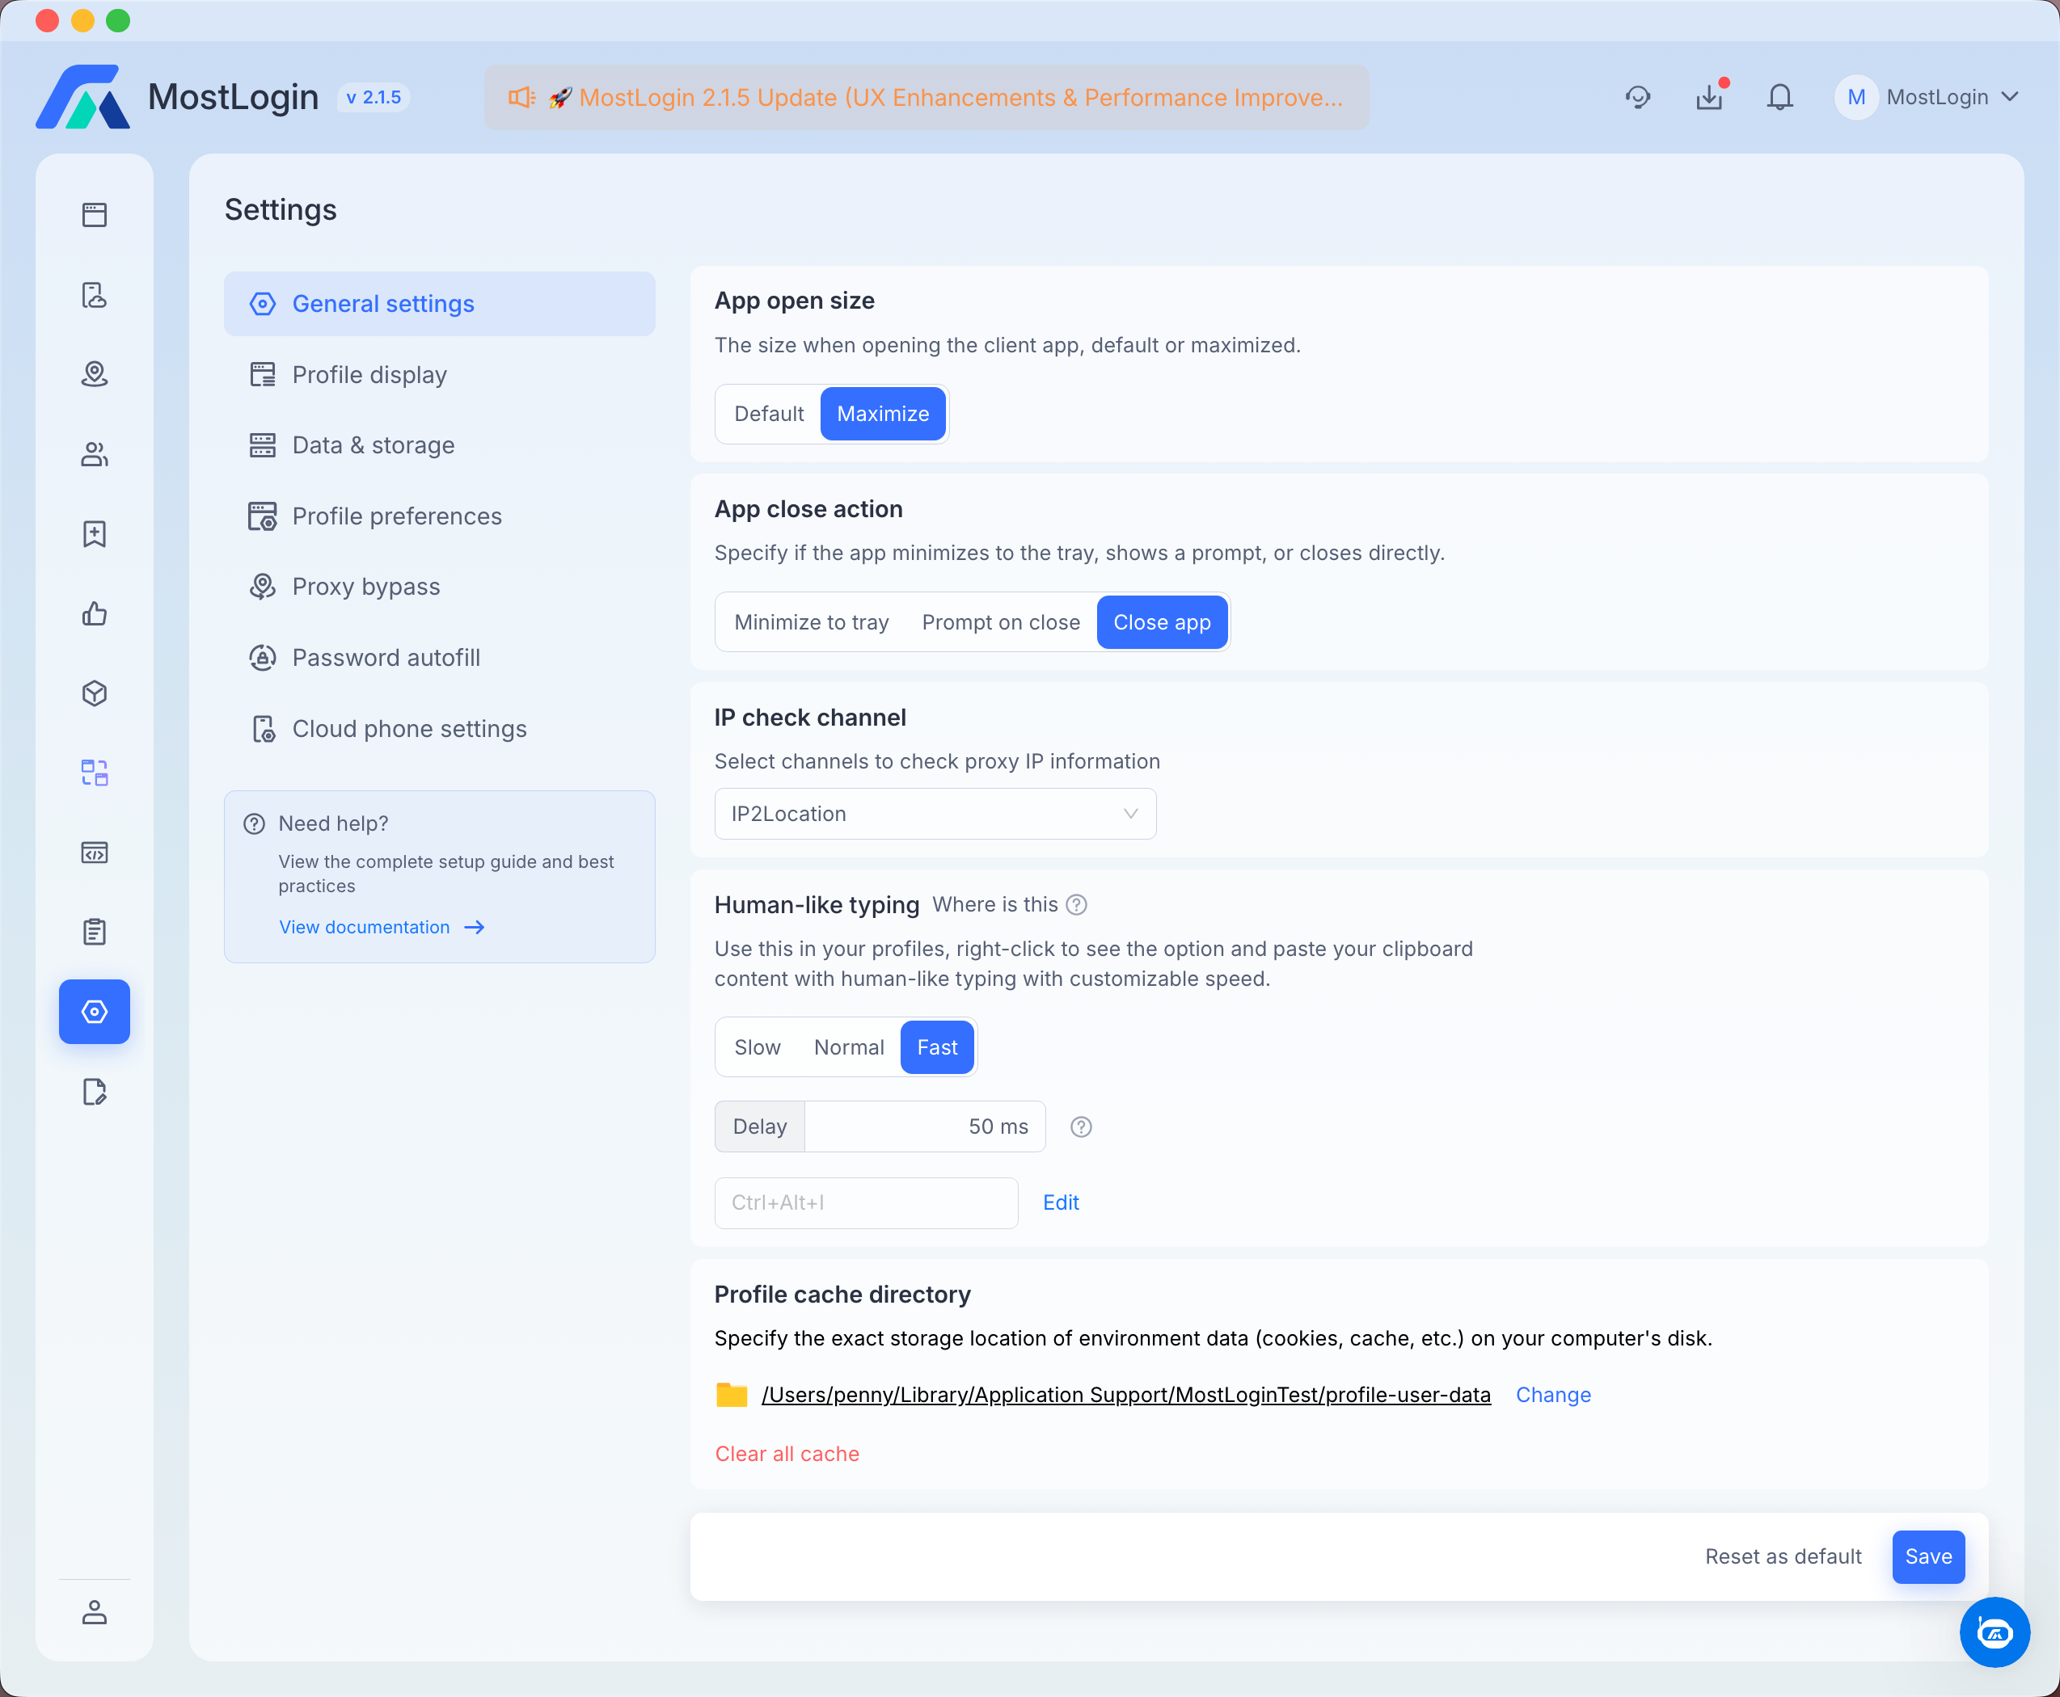Open Cloud phone settings
Screen dimensions: 2060x1697
click(439, 729)
